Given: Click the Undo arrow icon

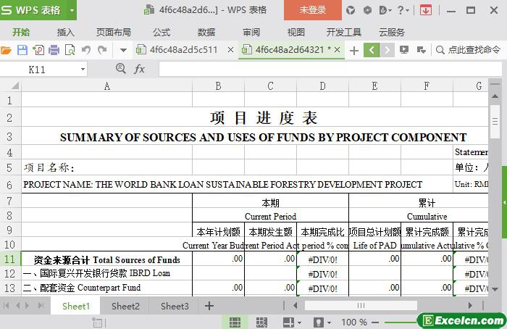Looking at the screenshot, I should (86, 50).
